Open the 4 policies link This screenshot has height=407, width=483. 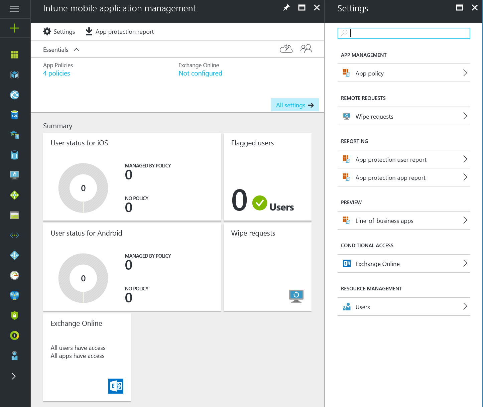pyautogui.click(x=56, y=73)
